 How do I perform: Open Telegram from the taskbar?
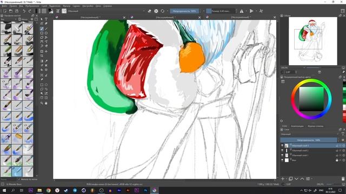click(x=75, y=190)
